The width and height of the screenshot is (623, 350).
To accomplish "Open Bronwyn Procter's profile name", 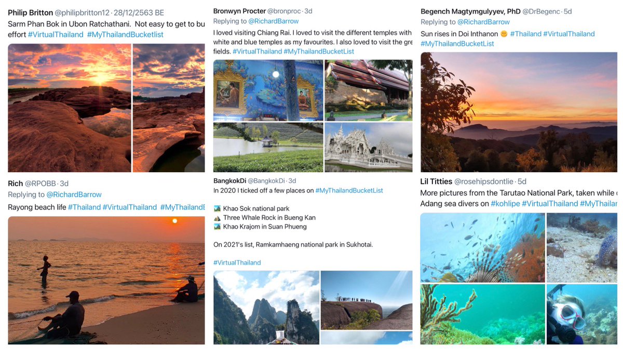I will click(239, 11).
